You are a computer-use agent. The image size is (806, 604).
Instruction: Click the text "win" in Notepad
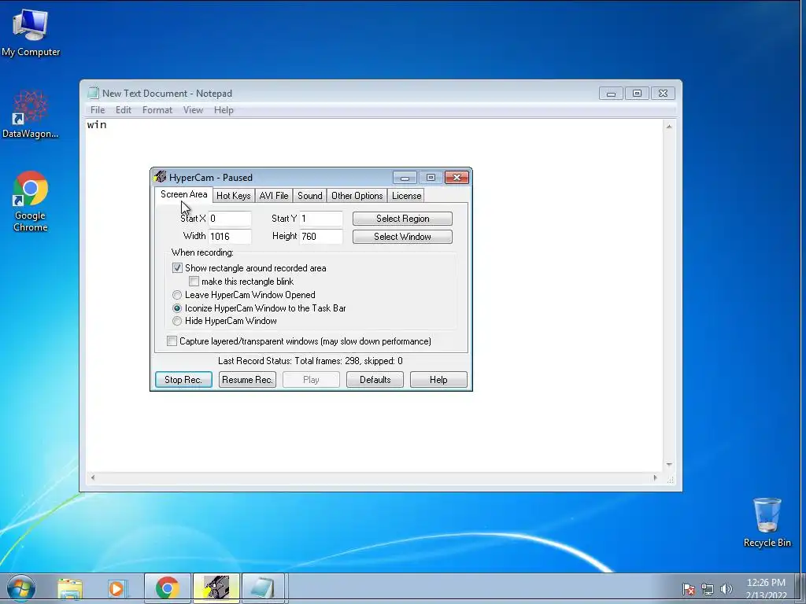pos(97,124)
